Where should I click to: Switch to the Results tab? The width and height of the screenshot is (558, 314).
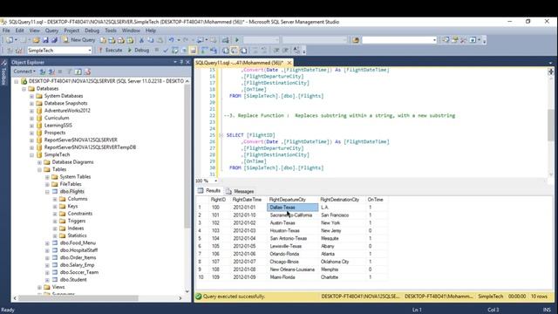[209, 191]
